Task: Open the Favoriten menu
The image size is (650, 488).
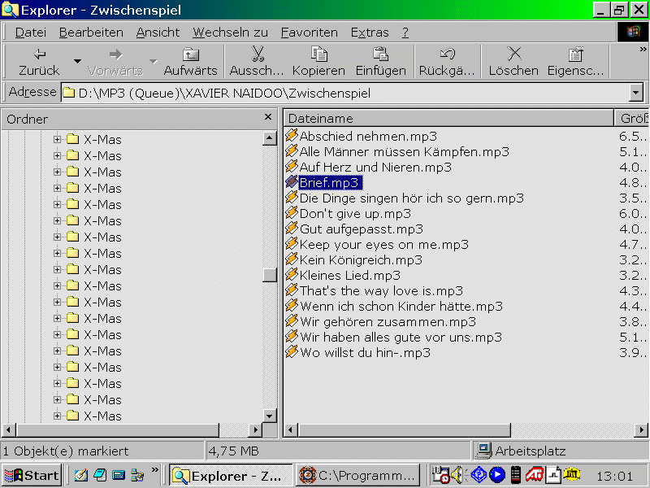Action: (309, 33)
